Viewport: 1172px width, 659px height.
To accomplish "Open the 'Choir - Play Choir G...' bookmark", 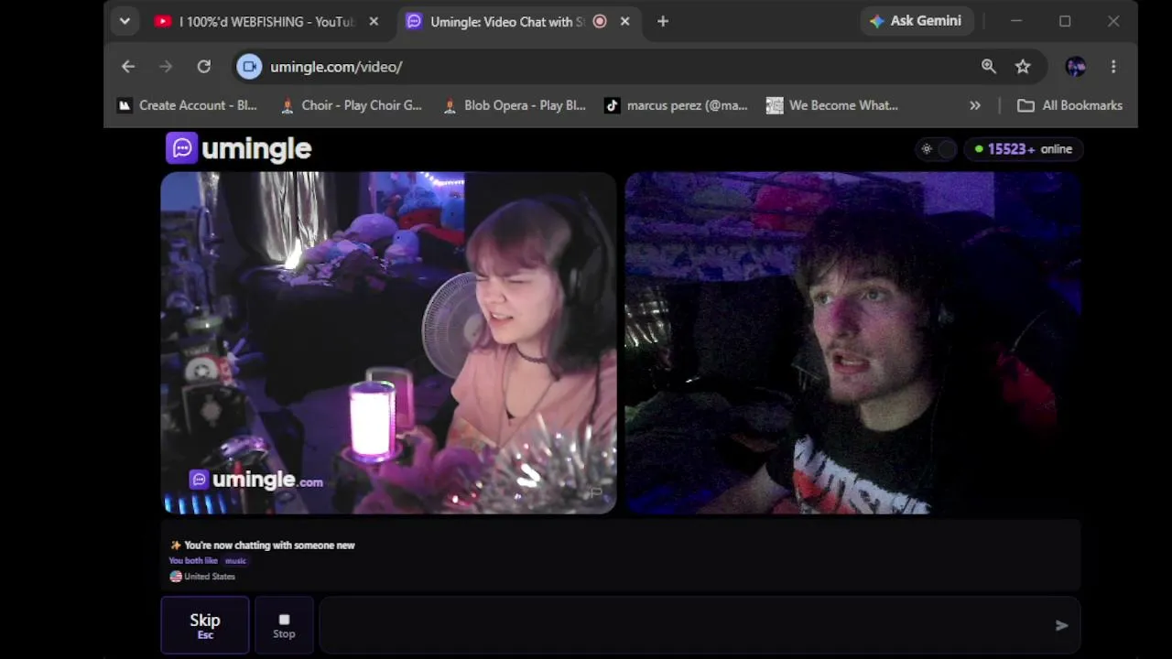I will [x=351, y=105].
